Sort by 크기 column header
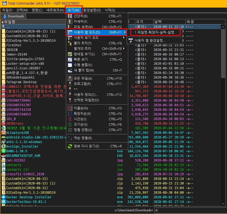Screen dimensions: 227x214 [x=144, y=22]
